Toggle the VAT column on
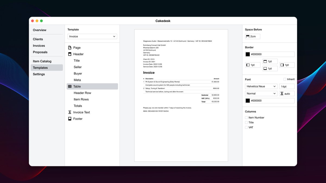This screenshot has width=326, height=183. click(x=247, y=127)
